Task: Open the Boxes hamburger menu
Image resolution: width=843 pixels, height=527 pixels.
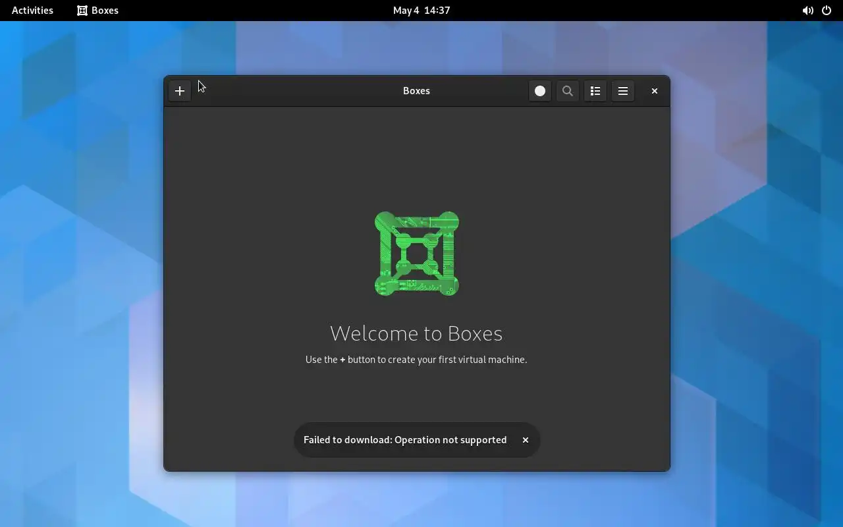Action: (623, 91)
